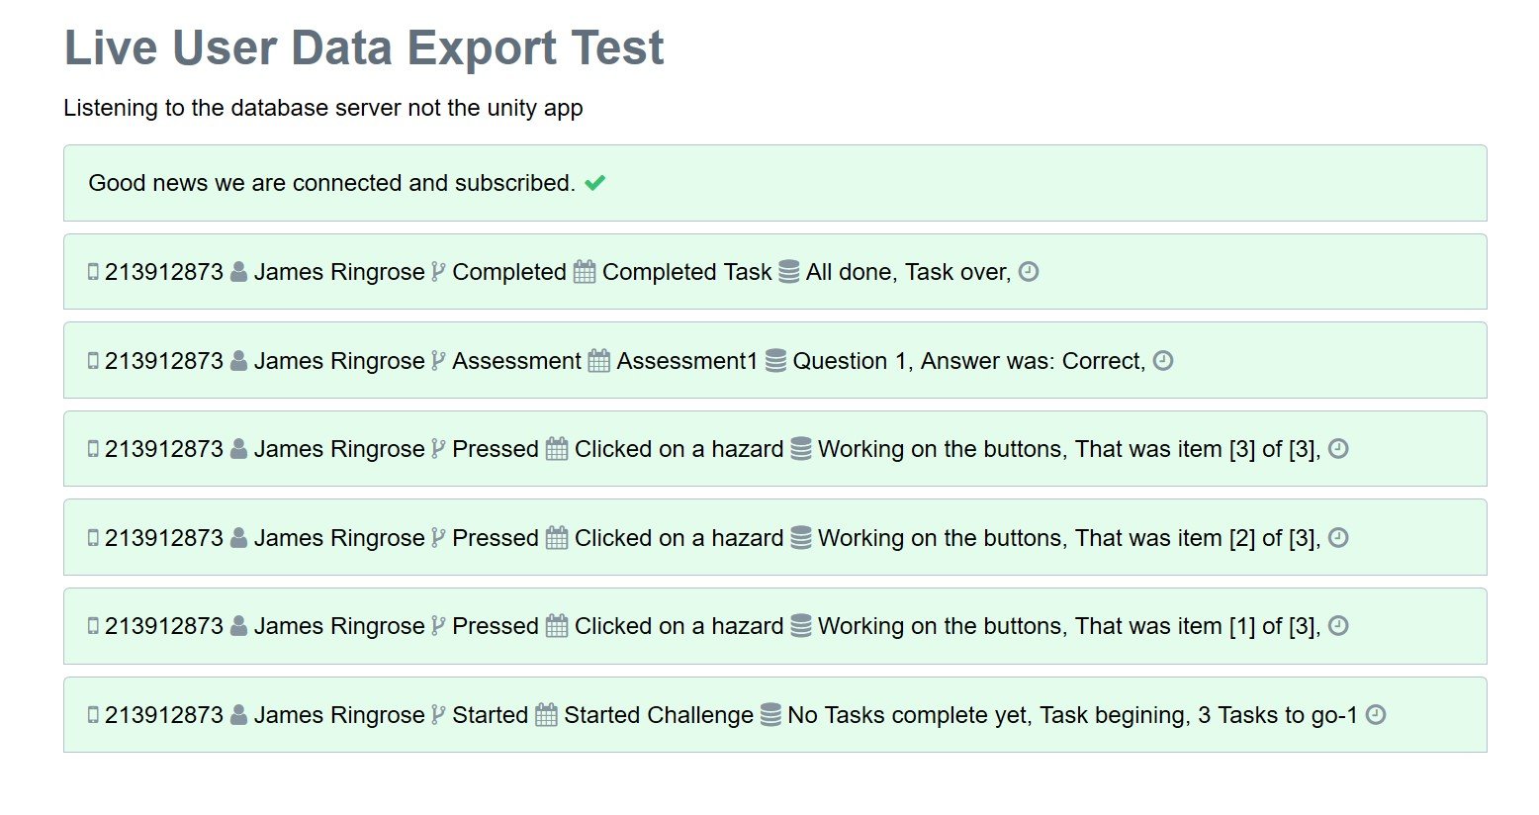Click the mobile device icon in Started Challenge row

[x=93, y=715]
